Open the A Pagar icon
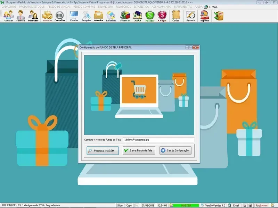This screenshot has height=208, width=278. 162,16
